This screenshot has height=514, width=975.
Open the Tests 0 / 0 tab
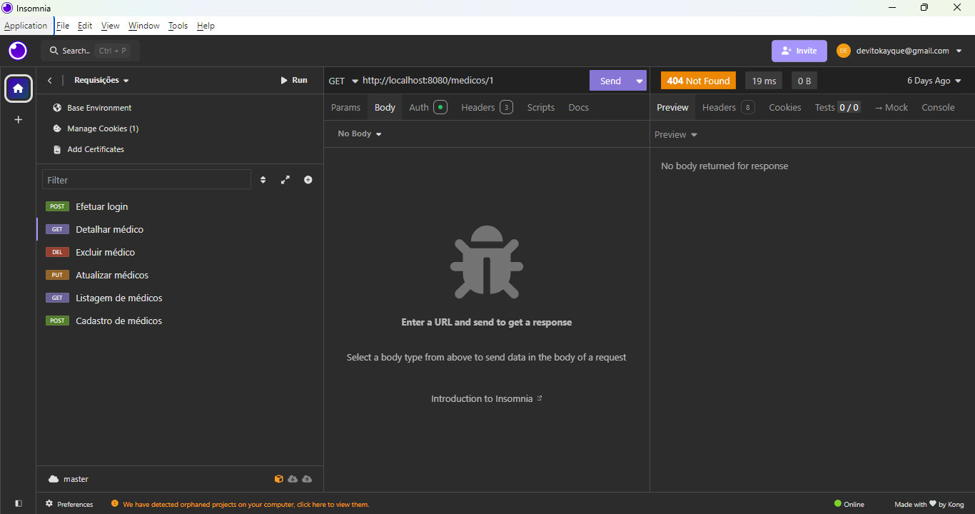click(837, 108)
